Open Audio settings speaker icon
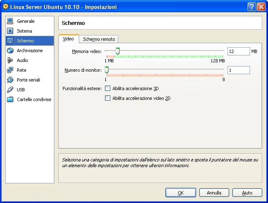268x203 pixels. click(x=10, y=60)
